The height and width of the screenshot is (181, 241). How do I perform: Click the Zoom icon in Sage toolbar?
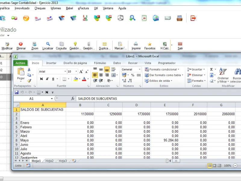point(35,46)
